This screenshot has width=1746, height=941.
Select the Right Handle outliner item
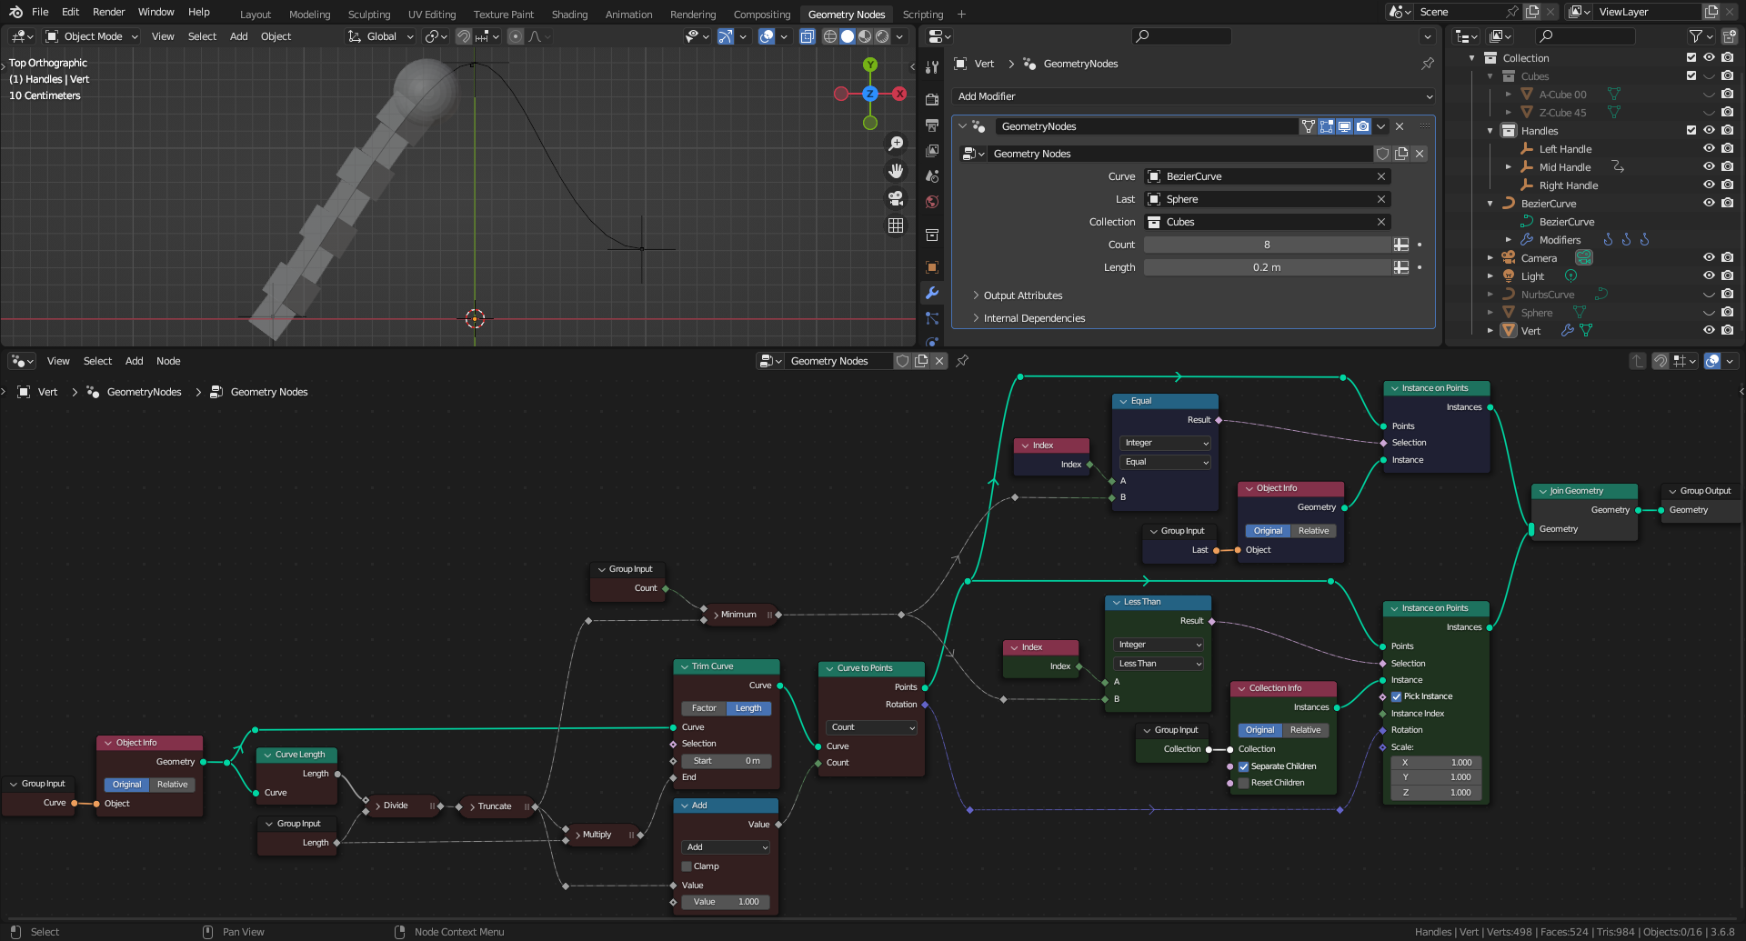(x=1568, y=185)
